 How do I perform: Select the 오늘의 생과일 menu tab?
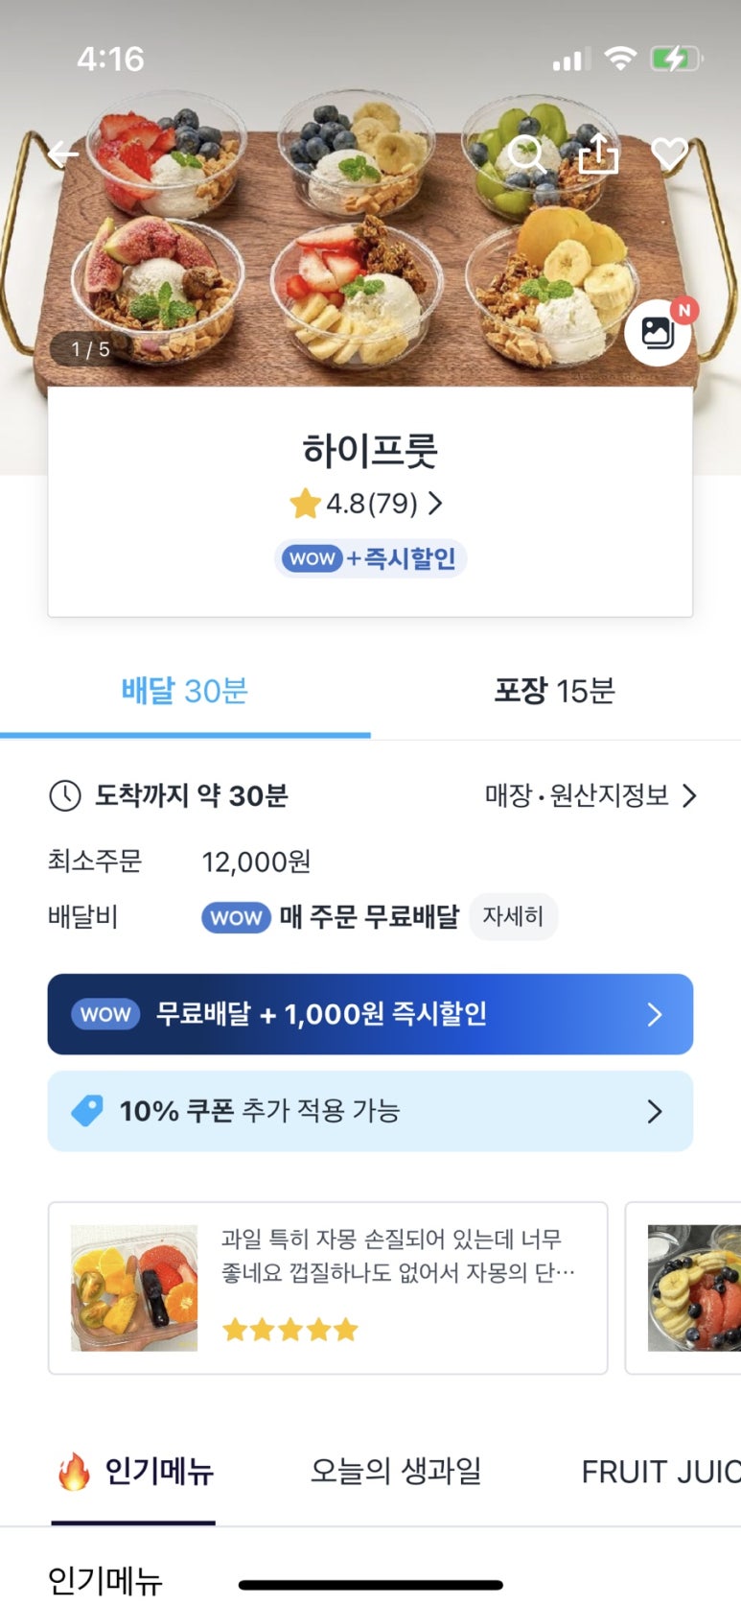coord(396,1471)
